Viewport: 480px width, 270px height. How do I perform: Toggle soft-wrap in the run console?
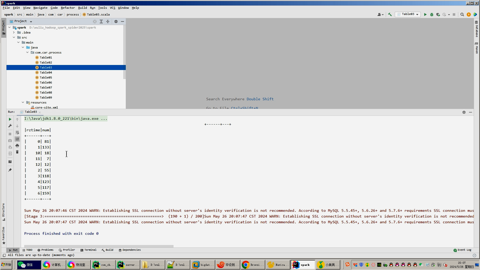[17, 132]
